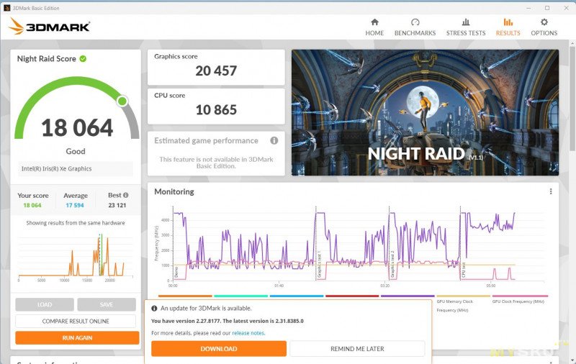Screen dimensions: 576x364
Task: Click the Graphics score value 20 457
Action: pyautogui.click(x=216, y=70)
